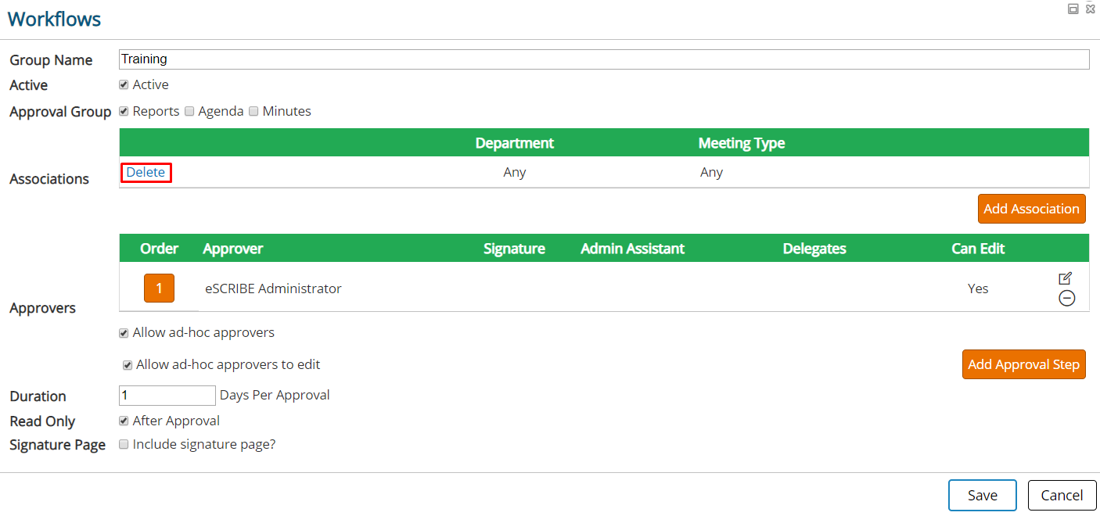This screenshot has width=1100, height=516.
Task: Select the eSCRIBE Administrator approver cell
Action: [x=273, y=288]
